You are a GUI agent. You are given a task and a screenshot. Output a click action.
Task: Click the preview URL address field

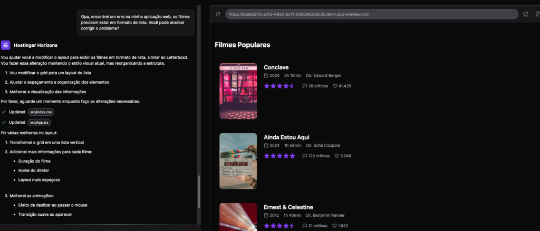click(x=372, y=14)
